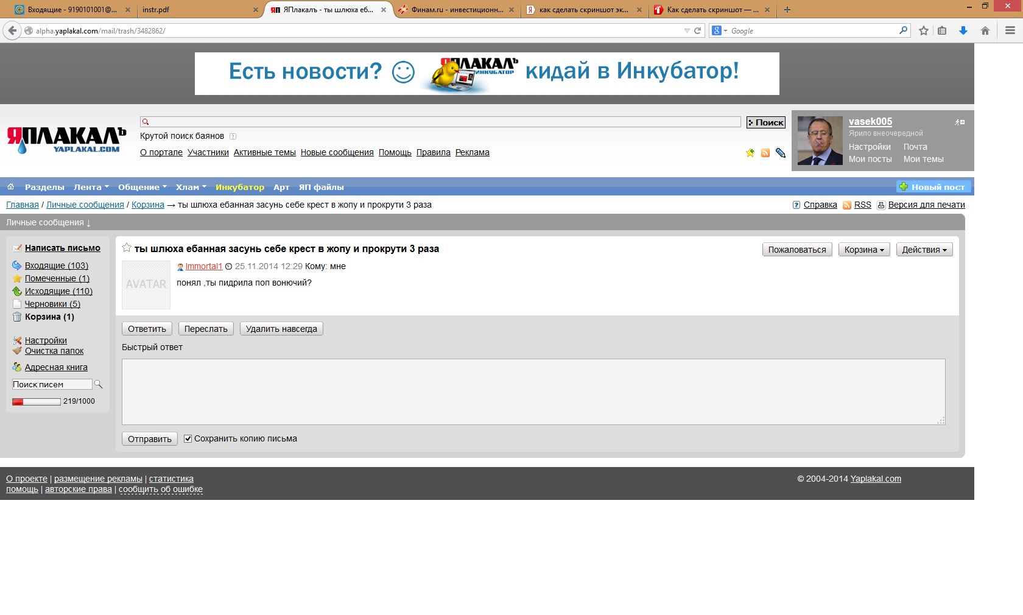Open the search engine selector dropdown
Image resolution: width=1023 pixels, height=615 pixels.
[720, 30]
